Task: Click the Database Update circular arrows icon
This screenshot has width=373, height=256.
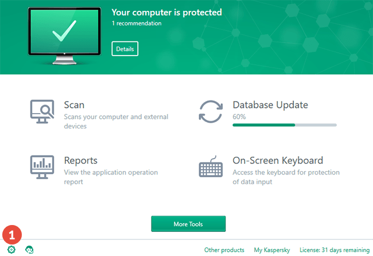Action: (x=211, y=111)
